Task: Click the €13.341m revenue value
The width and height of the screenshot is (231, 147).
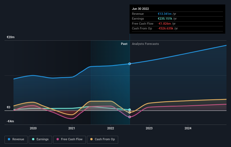Action: pos(165,14)
